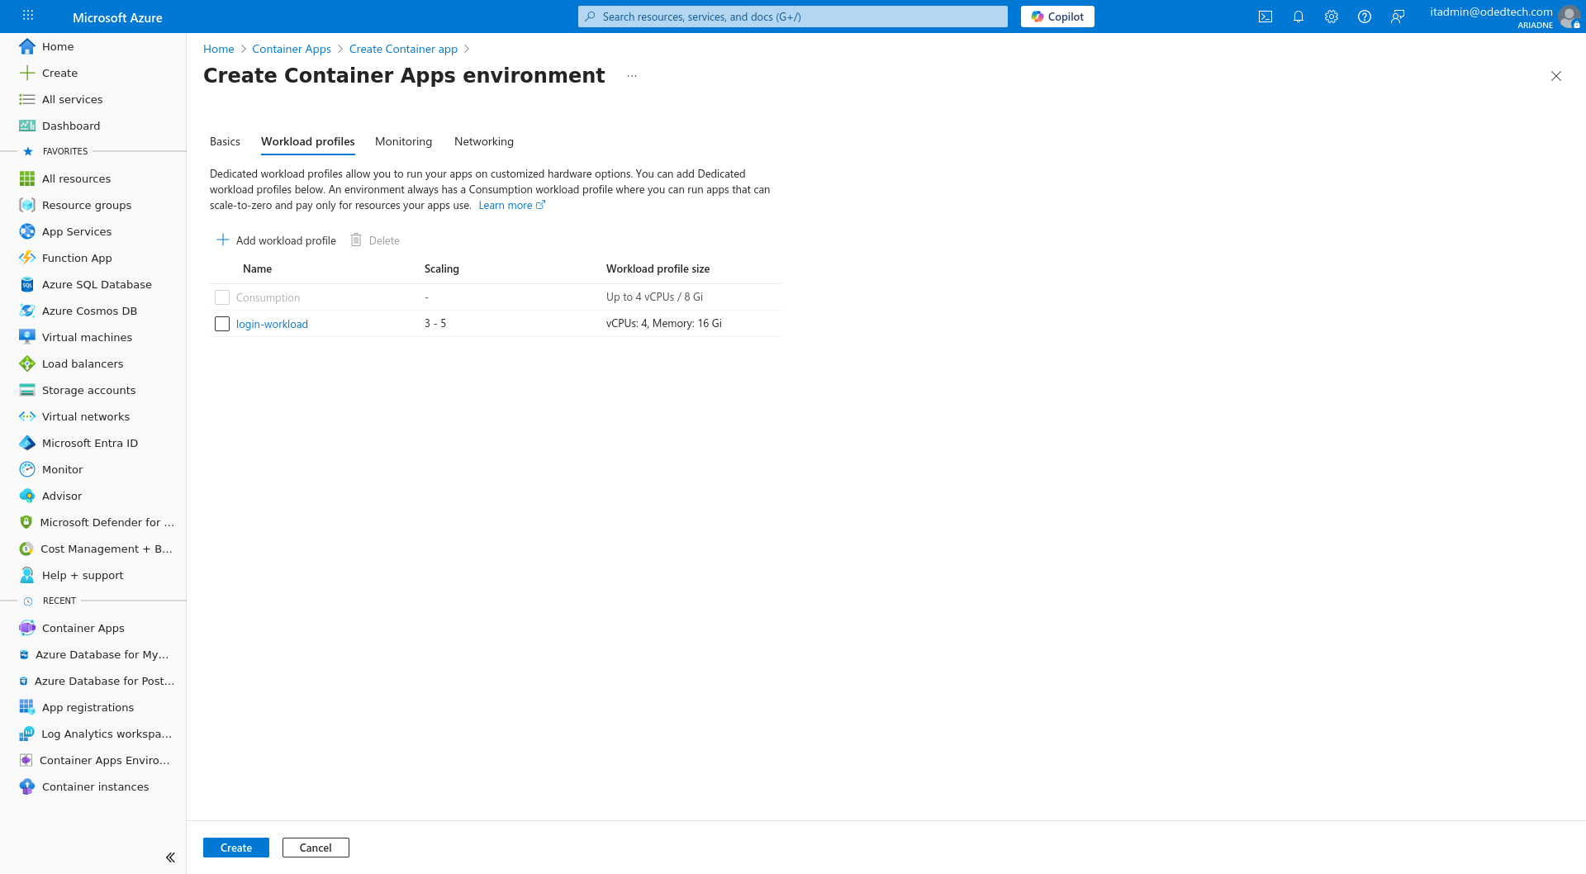Open Resource groups icon
Viewport: 1586px width, 874px height.
click(x=27, y=205)
